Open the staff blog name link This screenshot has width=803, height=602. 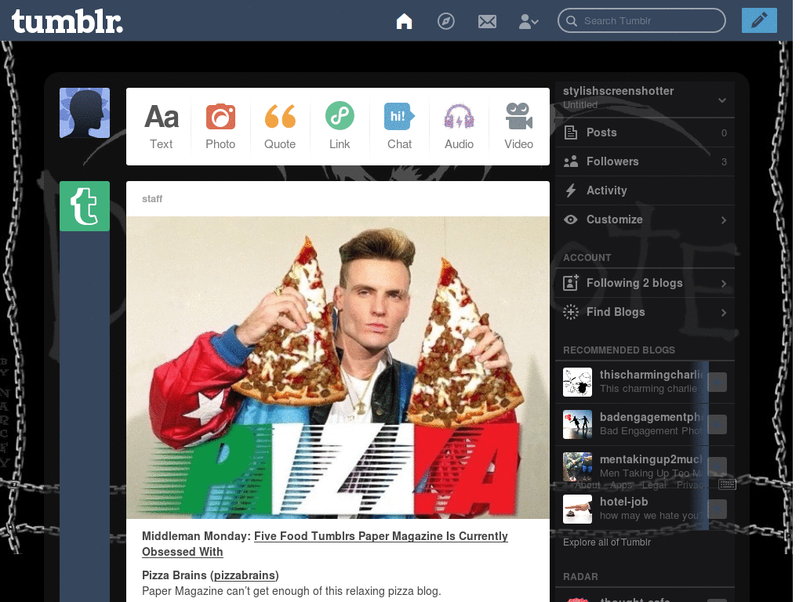point(152,198)
